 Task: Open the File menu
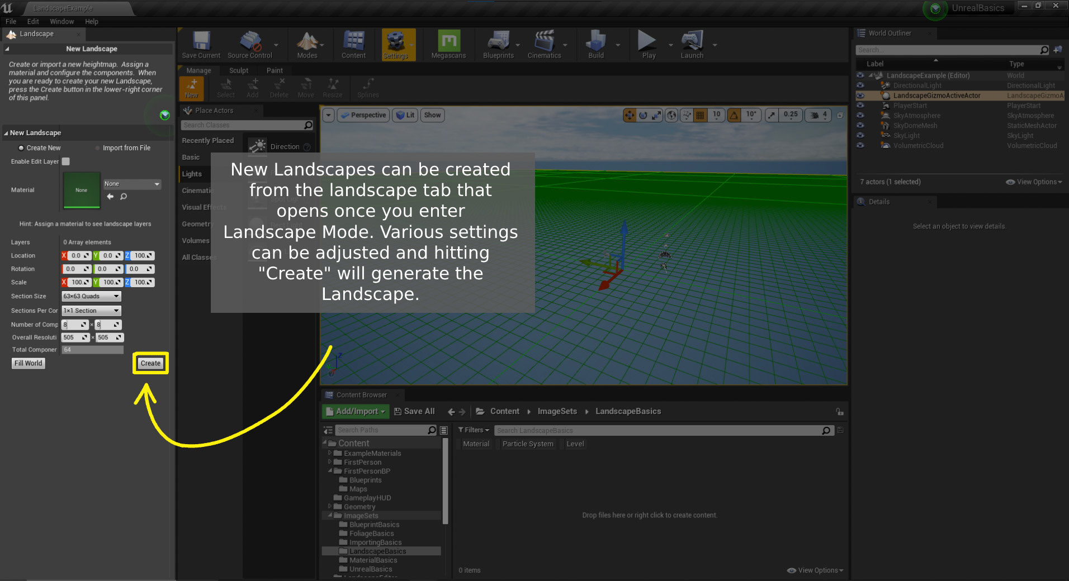[x=11, y=21]
